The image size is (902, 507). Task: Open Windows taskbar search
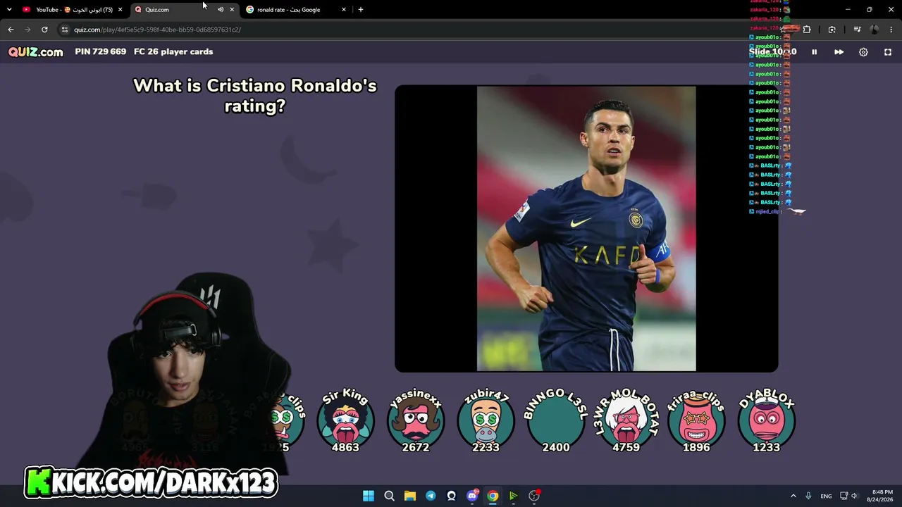(x=389, y=496)
